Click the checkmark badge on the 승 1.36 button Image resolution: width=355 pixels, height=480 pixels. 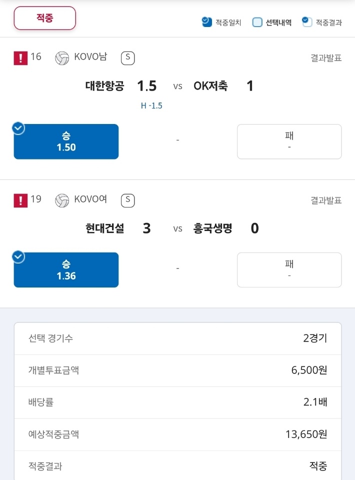[x=18, y=257]
